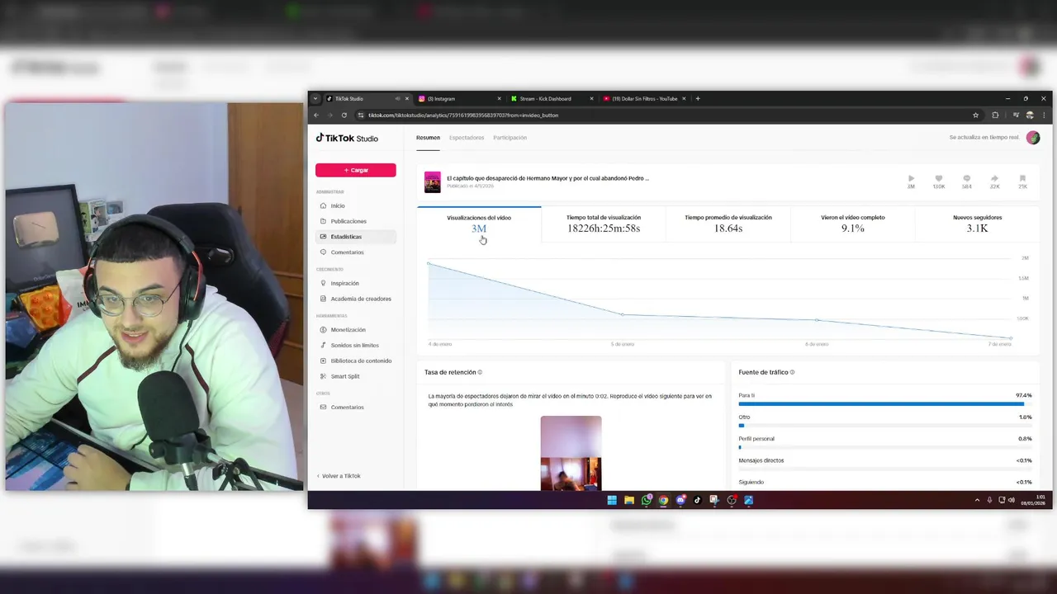Viewport: 1057px width, 594px height.
Task: Select the Visualizaciones del video metric
Action: 479,224
